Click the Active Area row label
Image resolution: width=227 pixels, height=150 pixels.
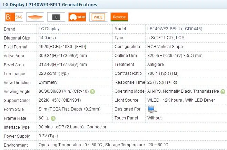[14, 56]
